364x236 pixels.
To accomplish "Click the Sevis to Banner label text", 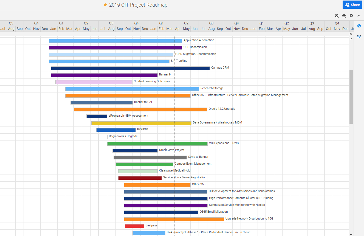I will click(198, 157).
